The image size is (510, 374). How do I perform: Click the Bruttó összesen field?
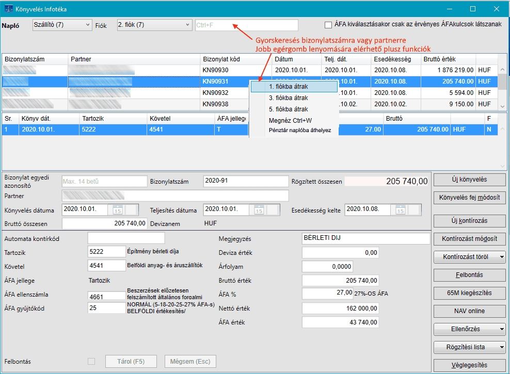pos(104,223)
